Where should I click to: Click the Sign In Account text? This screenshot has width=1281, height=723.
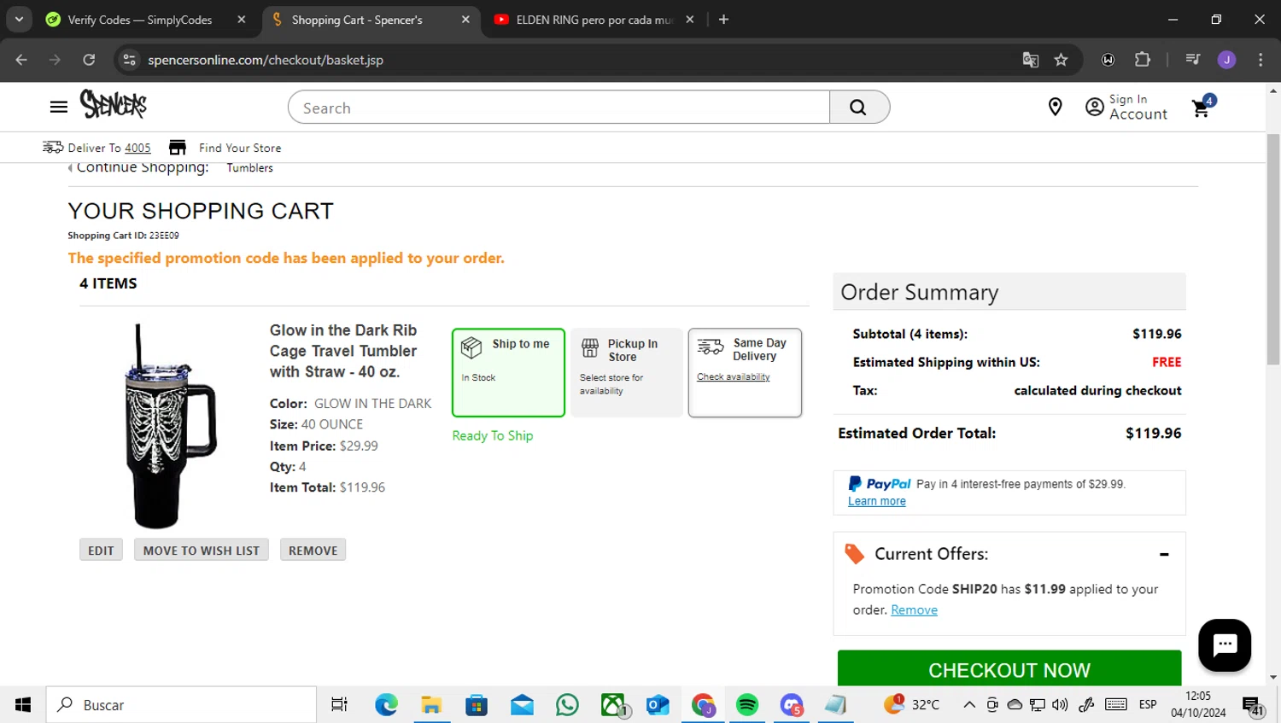1138,108
